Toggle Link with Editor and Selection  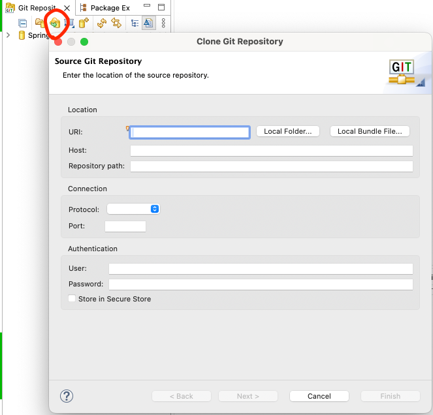(116, 23)
